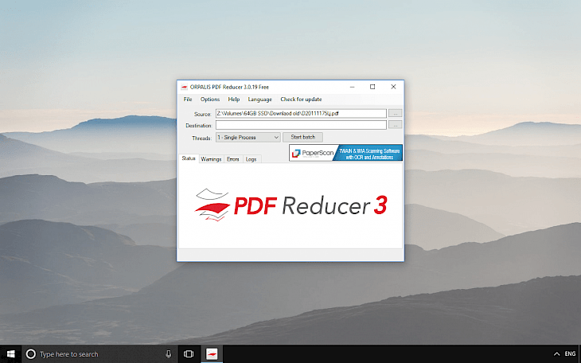Open the File menu
Screen dimensions: 581x363
point(188,100)
